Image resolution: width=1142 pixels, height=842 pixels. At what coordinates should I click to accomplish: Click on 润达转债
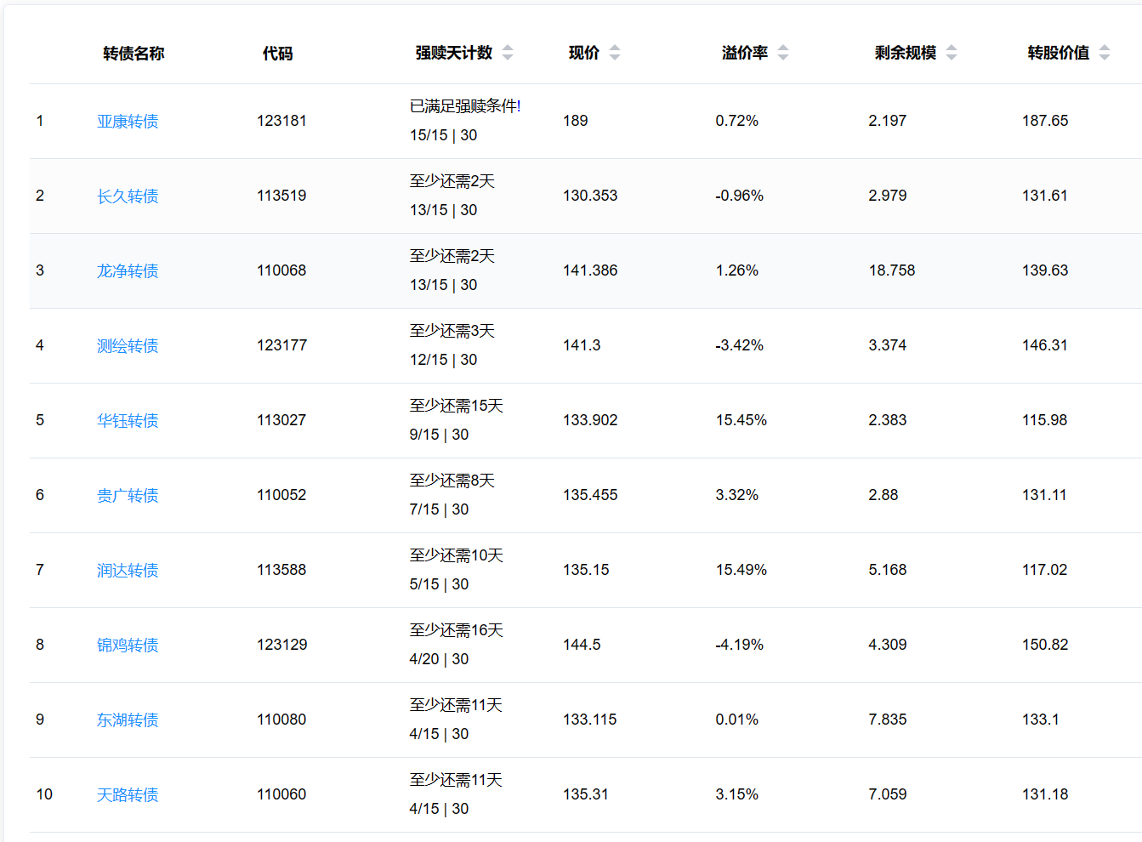click(x=128, y=571)
